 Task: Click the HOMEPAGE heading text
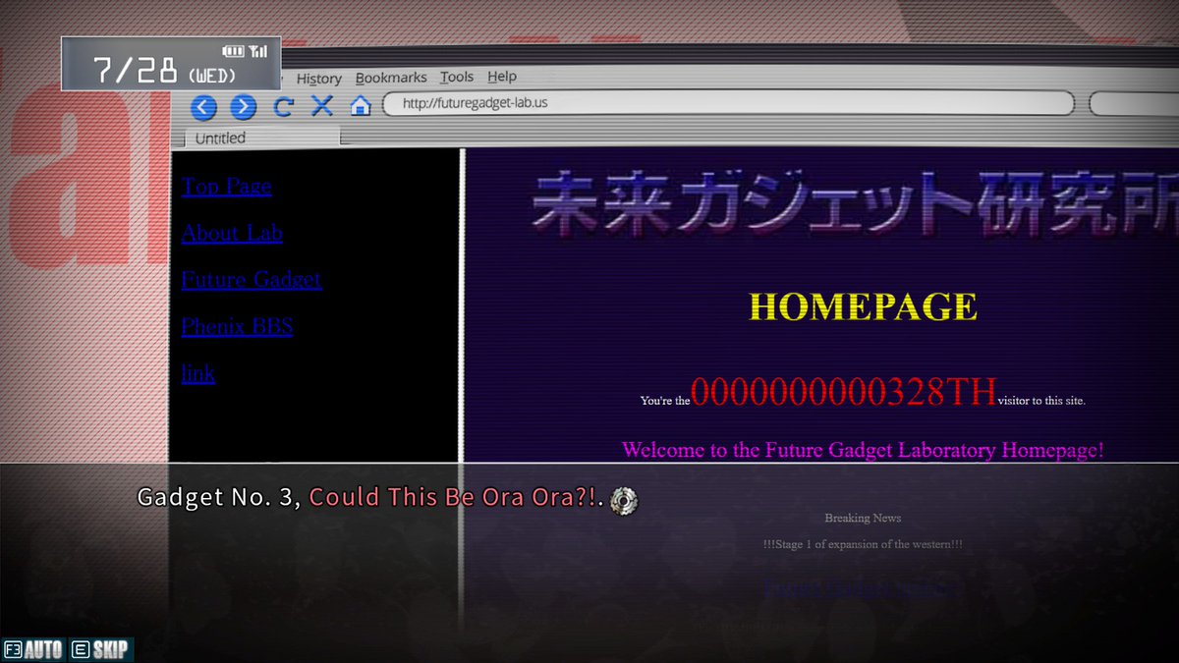[x=864, y=307]
